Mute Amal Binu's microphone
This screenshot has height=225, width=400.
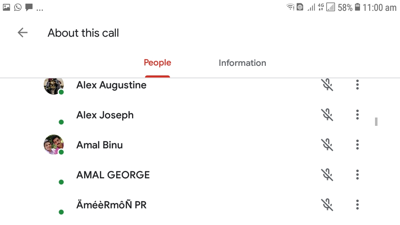[x=327, y=145]
